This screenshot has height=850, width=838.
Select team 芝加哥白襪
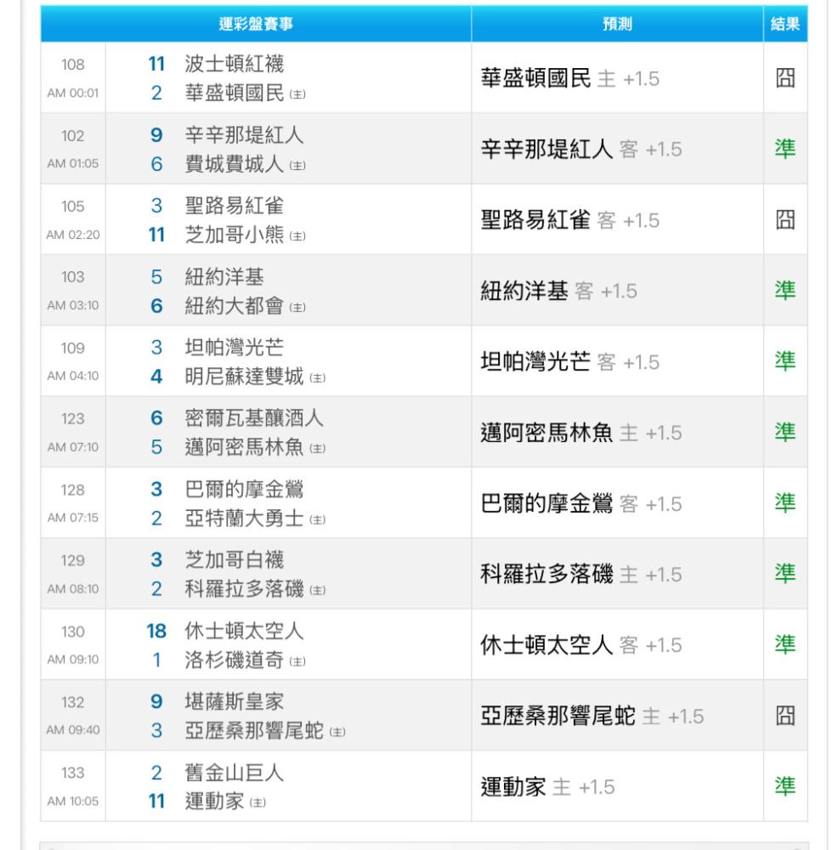235,560
